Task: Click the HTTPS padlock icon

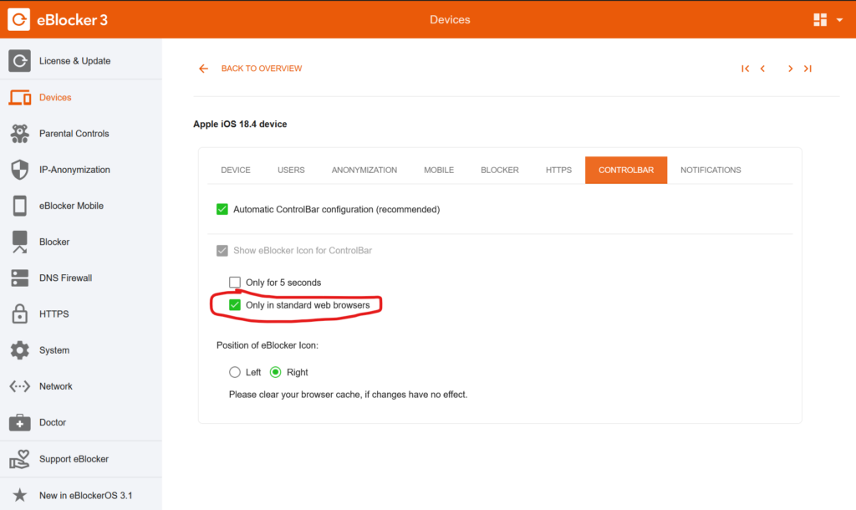Action: (x=20, y=314)
